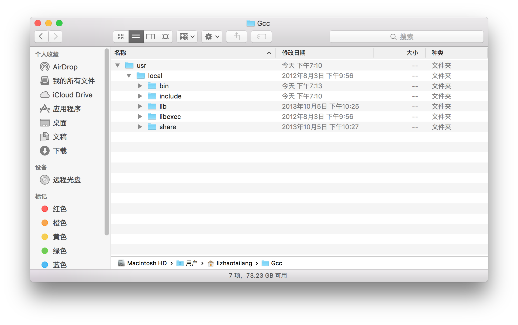This screenshot has height=325, width=518.
Task: Click Macintosh HD in the path bar
Action: point(142,263)
